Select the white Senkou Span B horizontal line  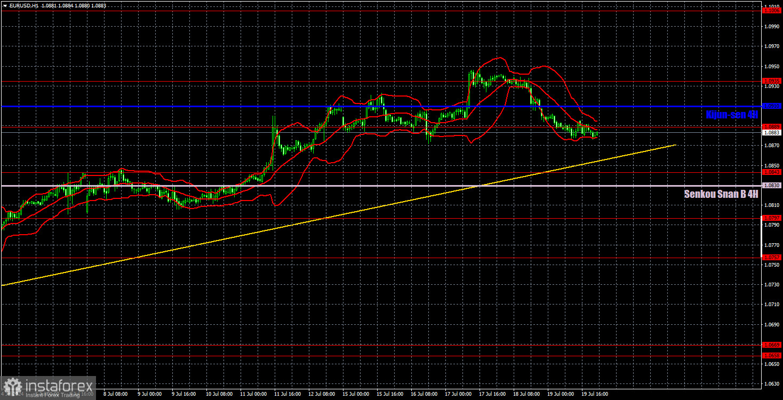pyautogui.click(x=381, y=186)
